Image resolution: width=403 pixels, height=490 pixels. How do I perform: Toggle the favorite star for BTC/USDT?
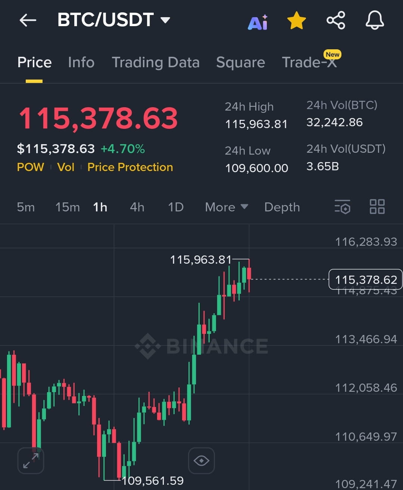click(x=297, y=20)
